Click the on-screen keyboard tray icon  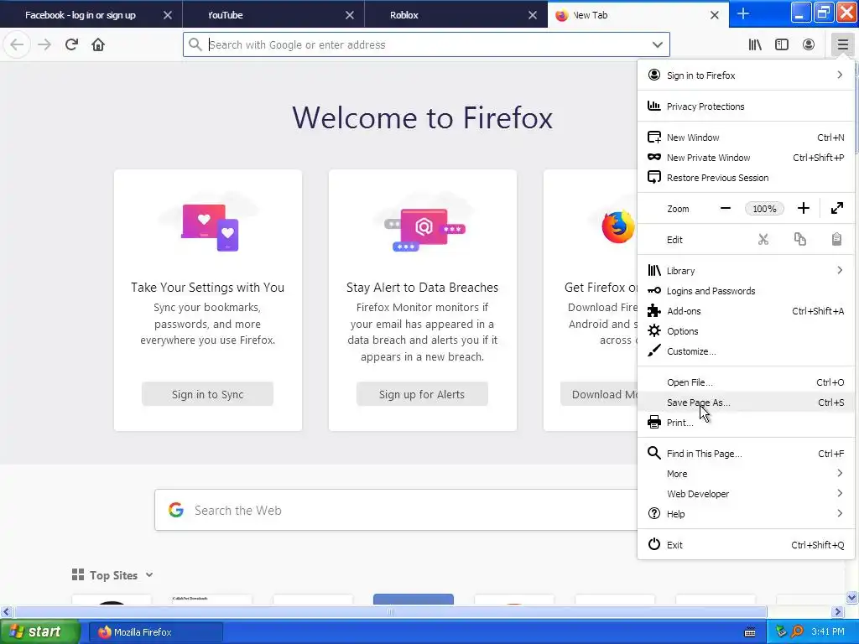click(750, 632)
